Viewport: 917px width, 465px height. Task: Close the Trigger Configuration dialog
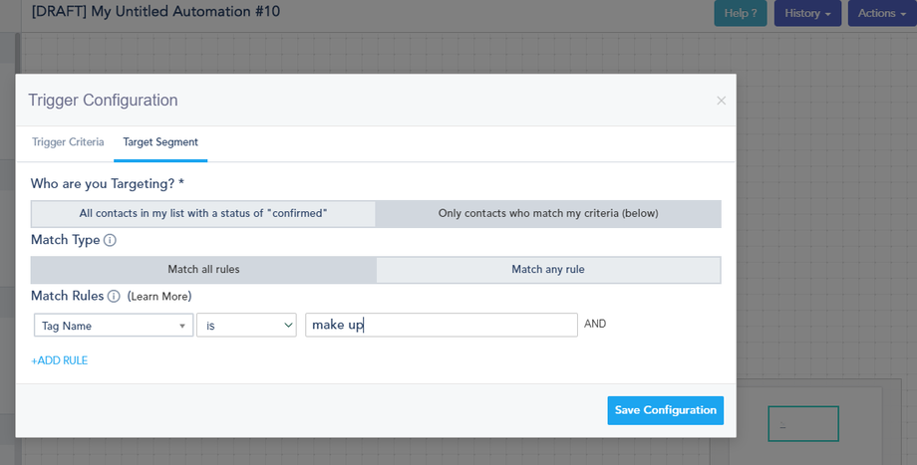pyautogui.click(x=721, y=101)
